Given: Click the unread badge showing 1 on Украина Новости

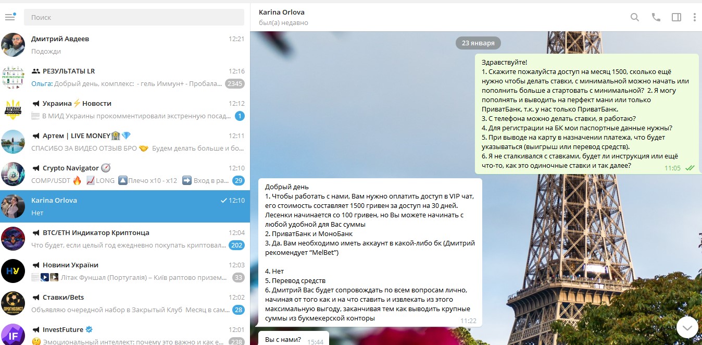Looking at the screenshot, I should pyautogui.click(x=240, y=116).
